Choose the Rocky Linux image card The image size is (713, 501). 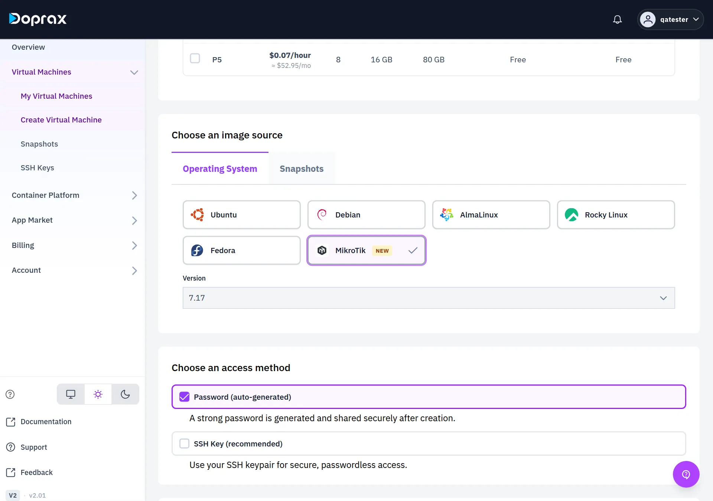coord(616,215)
